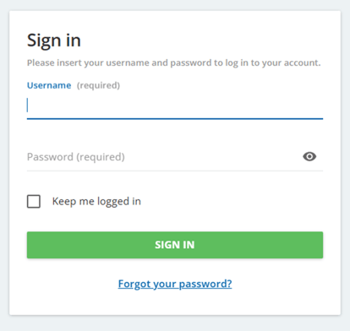Image resolution: width=350 pixels, height=331 pixels.
Task: Click the green SIGN IN button
Action: (175, 245)
